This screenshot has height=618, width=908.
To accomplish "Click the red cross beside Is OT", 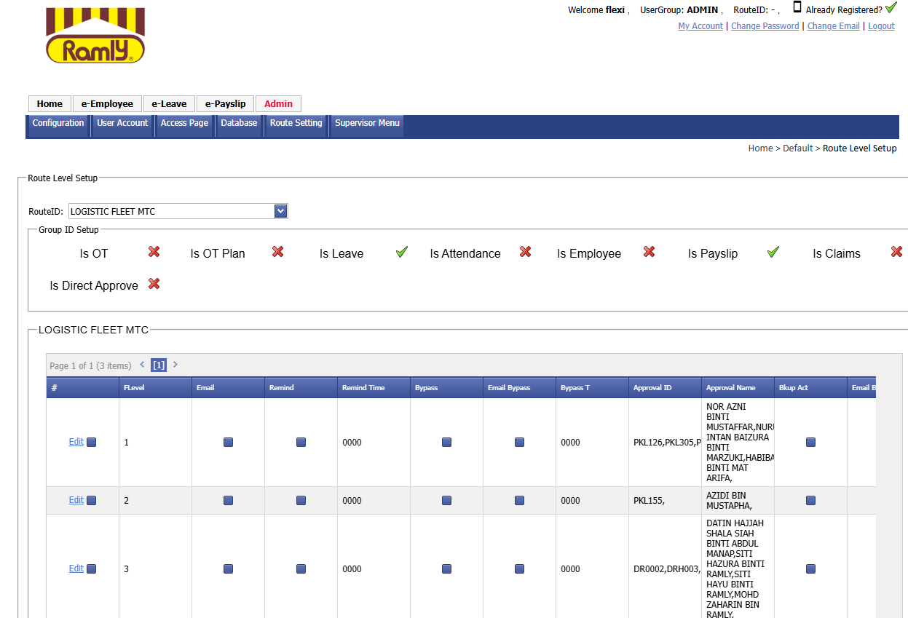I will (x=154, y=252).
